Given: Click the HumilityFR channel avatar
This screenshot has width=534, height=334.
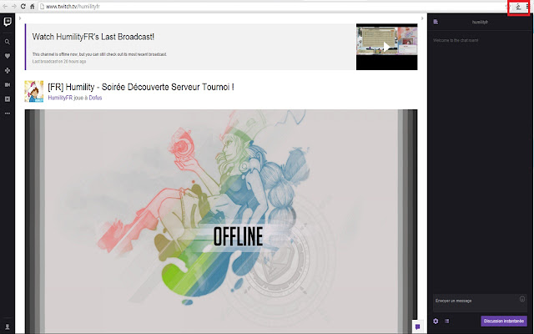Looking at the screenshot, I should (34, 91).
